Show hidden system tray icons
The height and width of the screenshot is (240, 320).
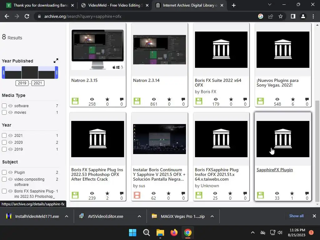pos(252,232)
